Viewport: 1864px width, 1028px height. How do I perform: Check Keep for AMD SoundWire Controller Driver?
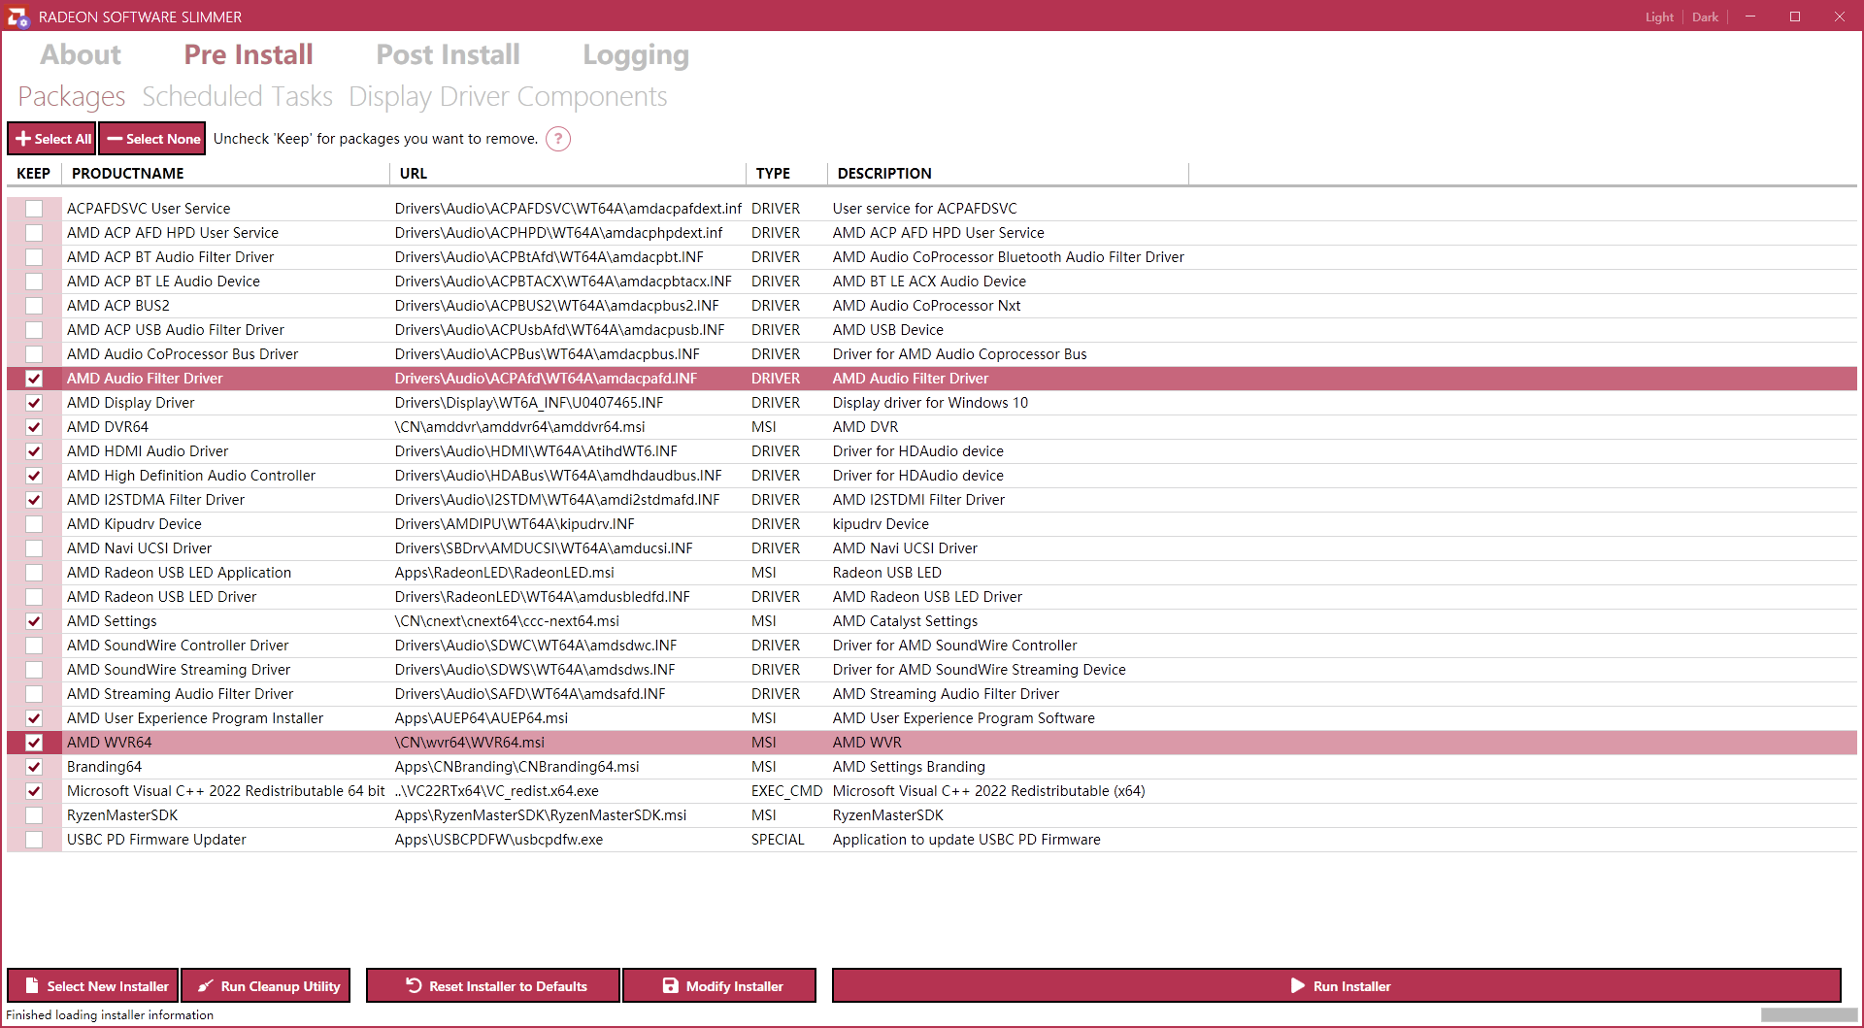[x=34, y=646]
